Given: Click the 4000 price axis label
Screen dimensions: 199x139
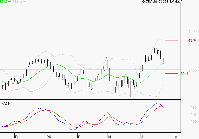Looking at the screenshot, I should point(192,71).
